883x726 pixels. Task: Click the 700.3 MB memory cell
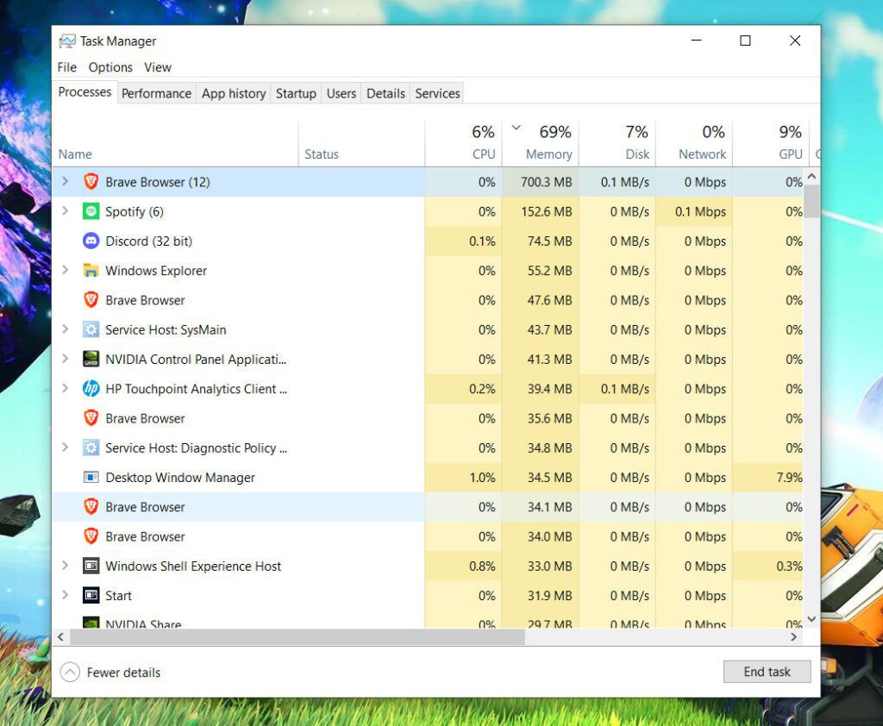click(540, 182)
